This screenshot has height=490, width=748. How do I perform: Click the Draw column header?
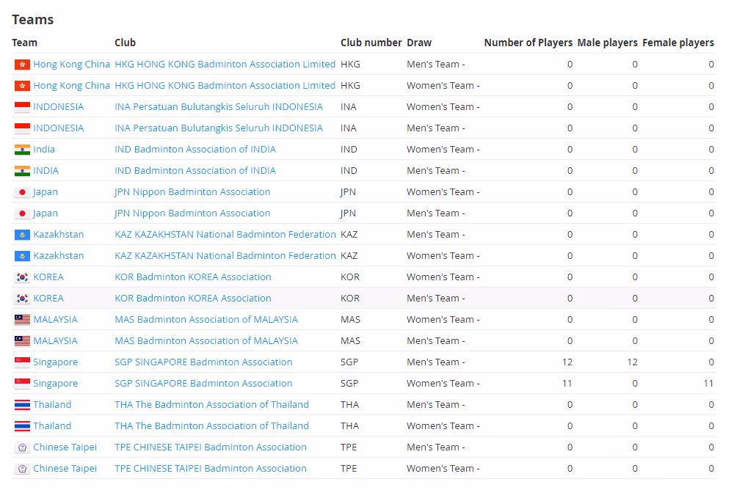pyautogui.click(x=419, y=43)
